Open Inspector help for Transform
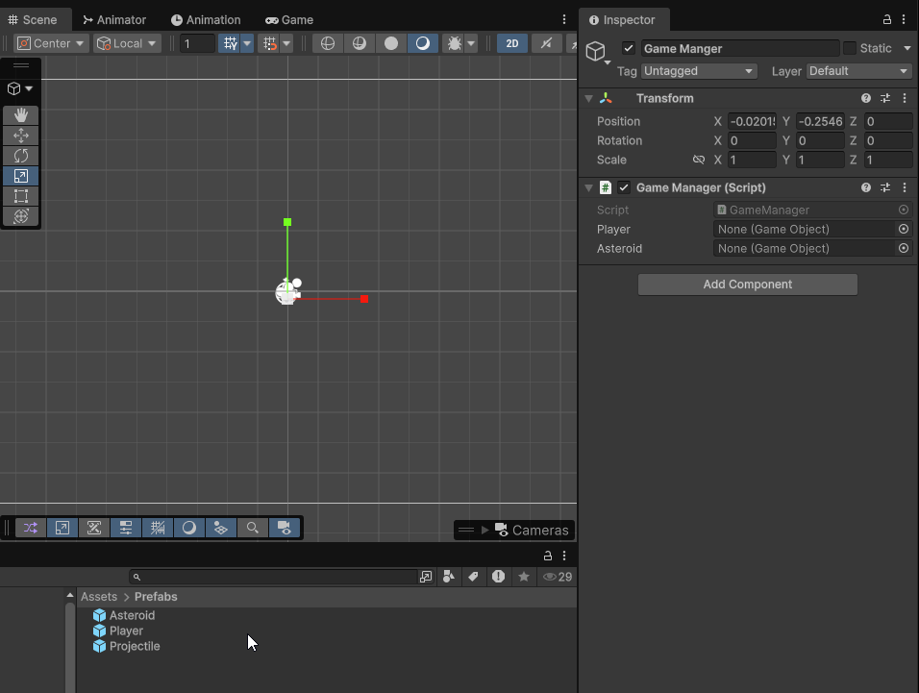The height and width of the screenshot is (693, 919). 866,98
